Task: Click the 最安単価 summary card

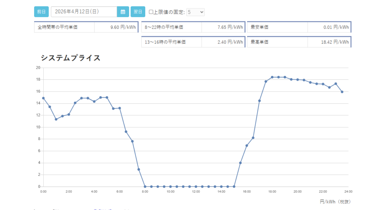Action: [299, 27]
